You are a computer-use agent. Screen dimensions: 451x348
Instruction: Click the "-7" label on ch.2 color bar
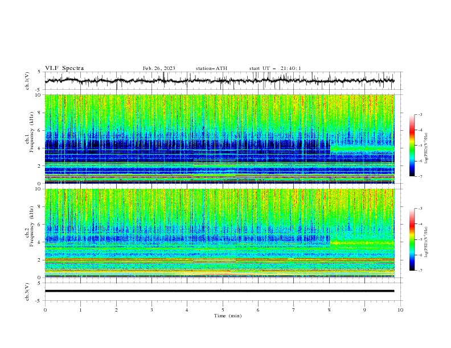coord(420,271)
